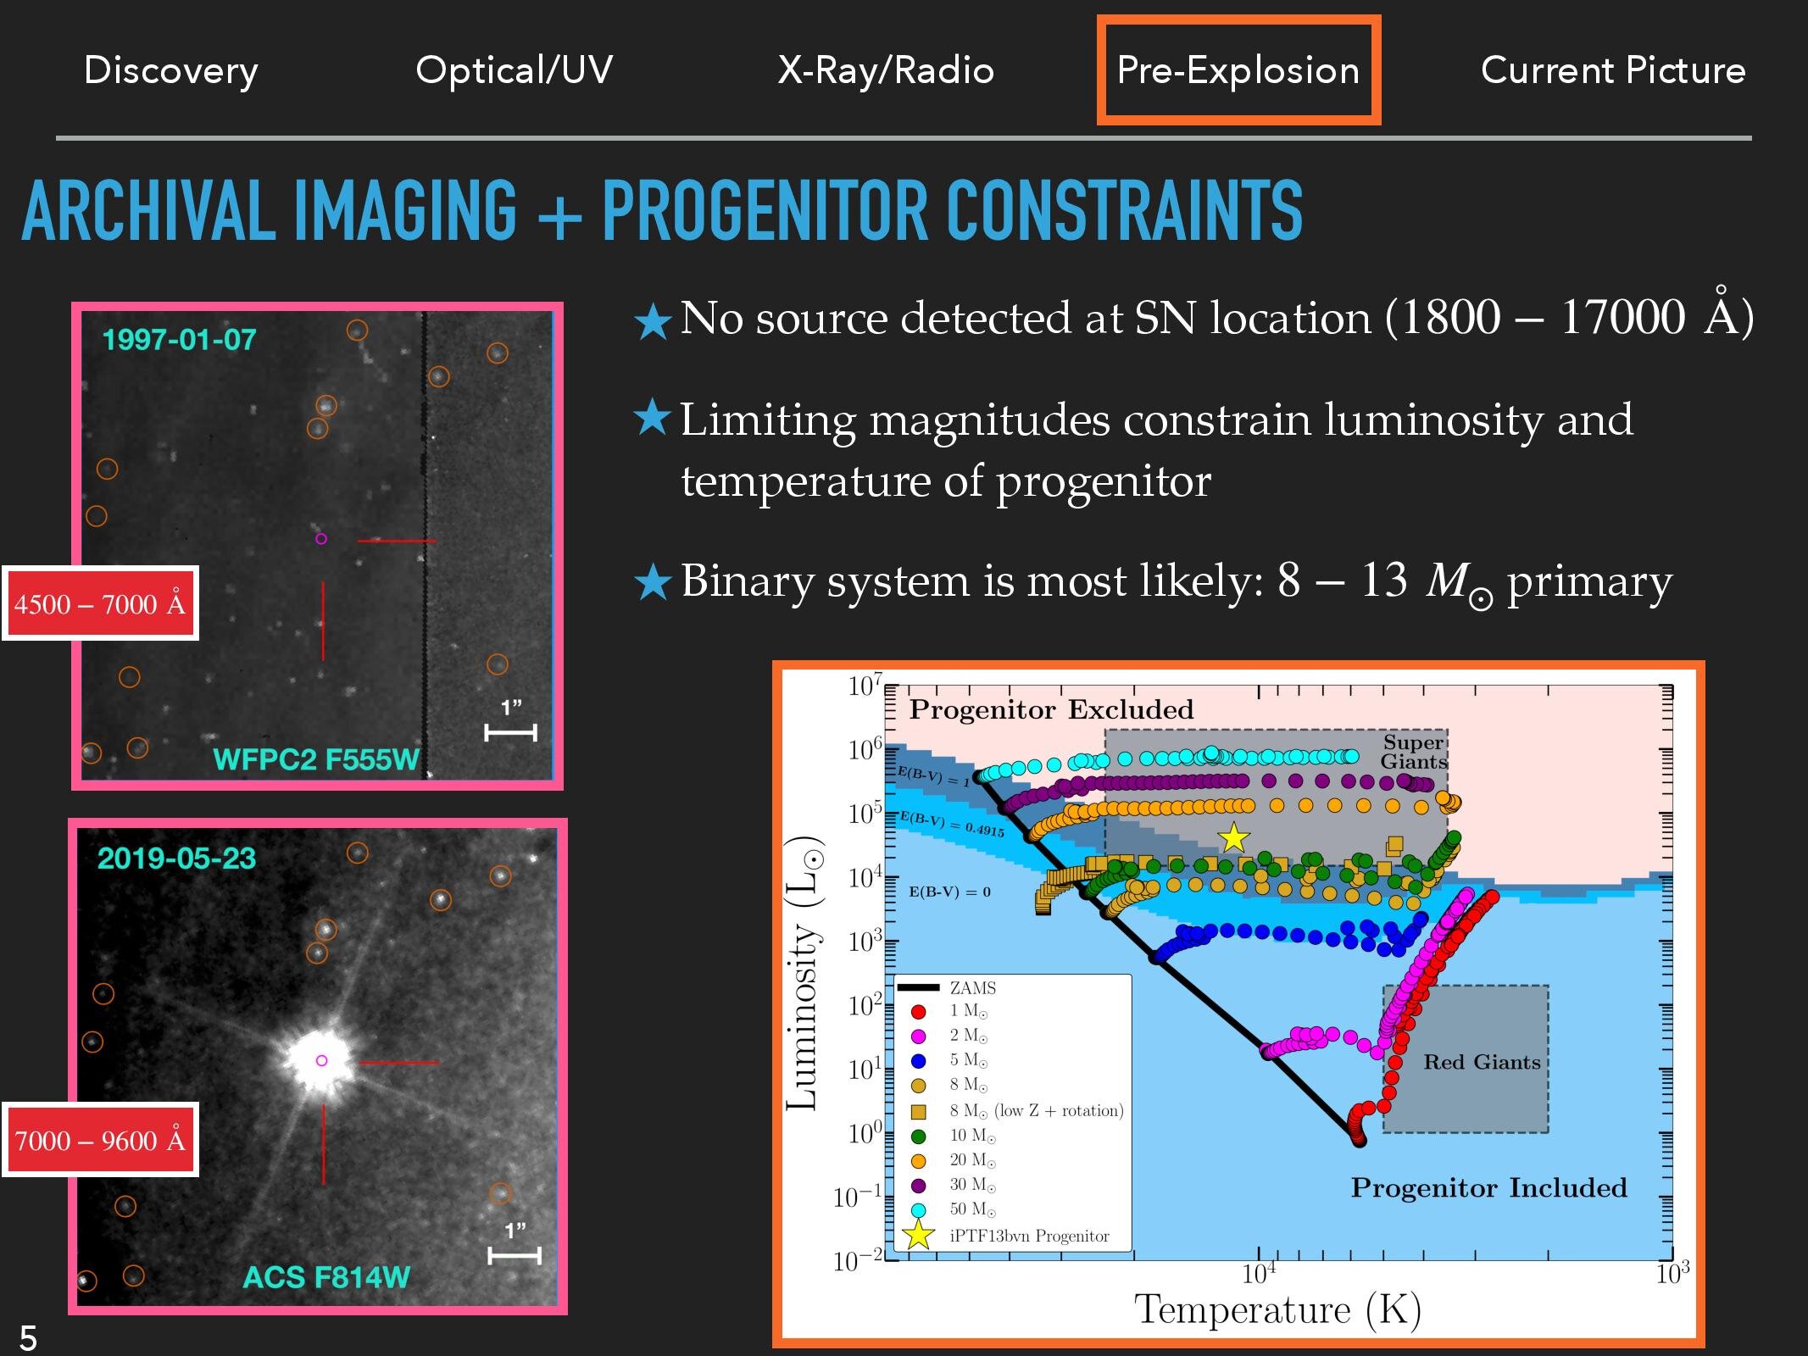Click the 'WFPC2 F555W' filter label
The image size is (1808, 1356).
[x=315, y=759]
